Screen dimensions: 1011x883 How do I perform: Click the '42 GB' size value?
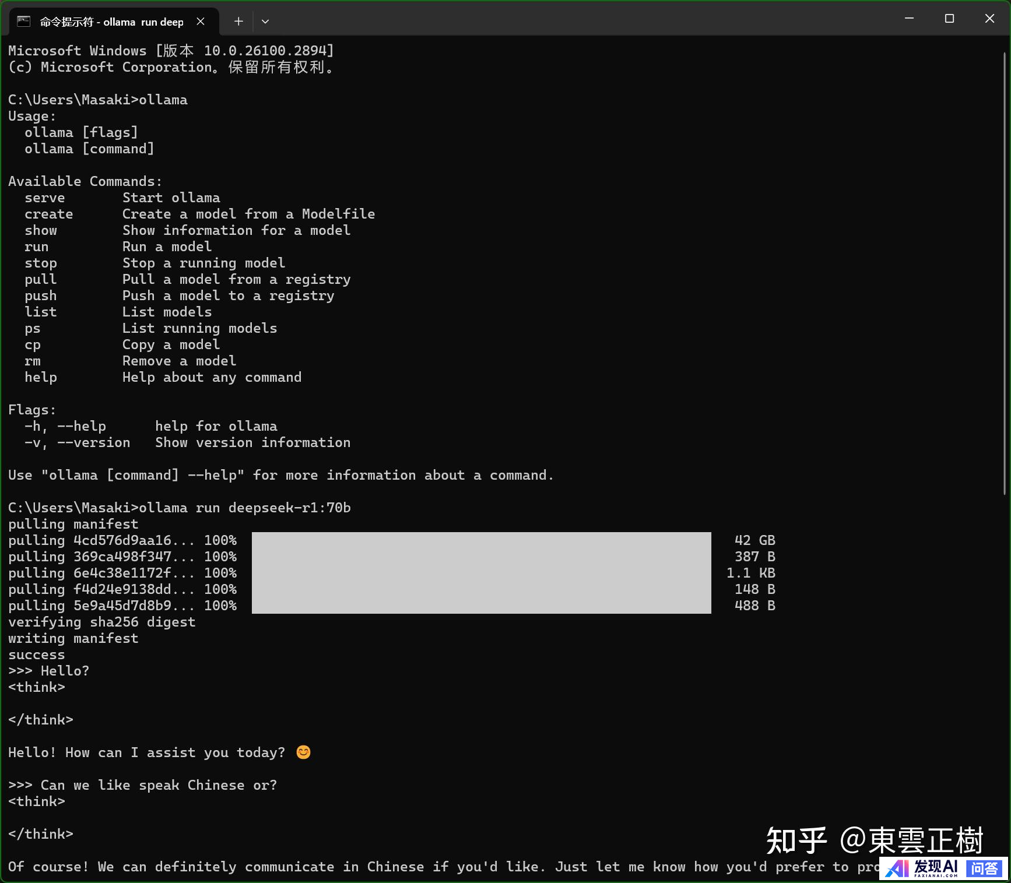pos(754,541)
